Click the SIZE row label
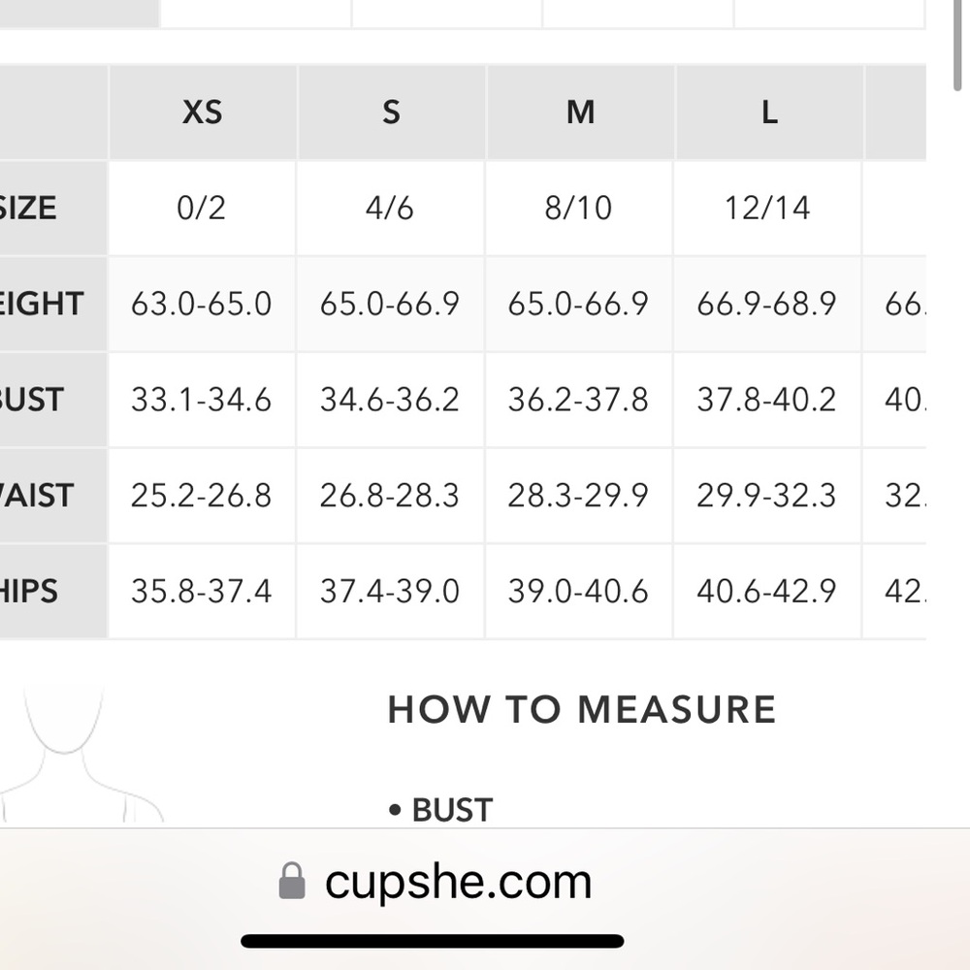 [28, 208]
